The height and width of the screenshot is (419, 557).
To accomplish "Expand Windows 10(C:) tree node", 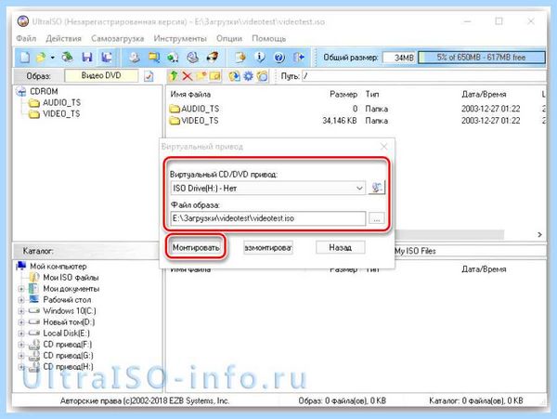I will (21, 311).
